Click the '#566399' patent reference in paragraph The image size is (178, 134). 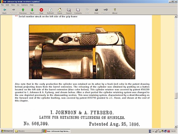(x=145, y=90)
